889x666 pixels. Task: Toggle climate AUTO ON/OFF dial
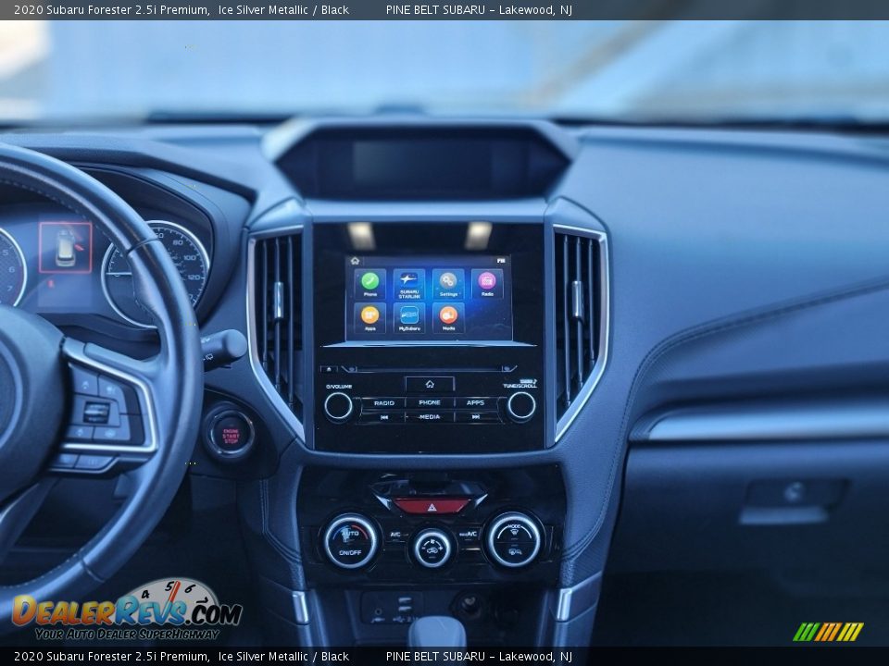[x=350, y=540]
